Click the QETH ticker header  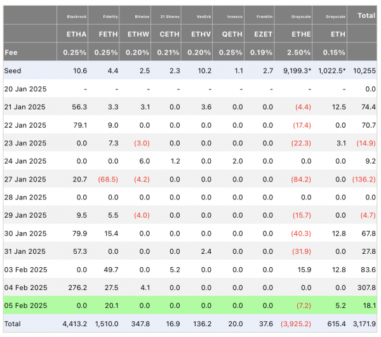(232, 34)
